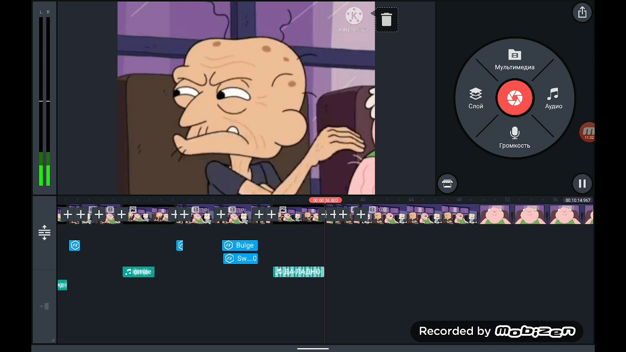The height and width of the screenshot is (352, 626).
Task: Open the Аудио audio browser
Action: 554,98
